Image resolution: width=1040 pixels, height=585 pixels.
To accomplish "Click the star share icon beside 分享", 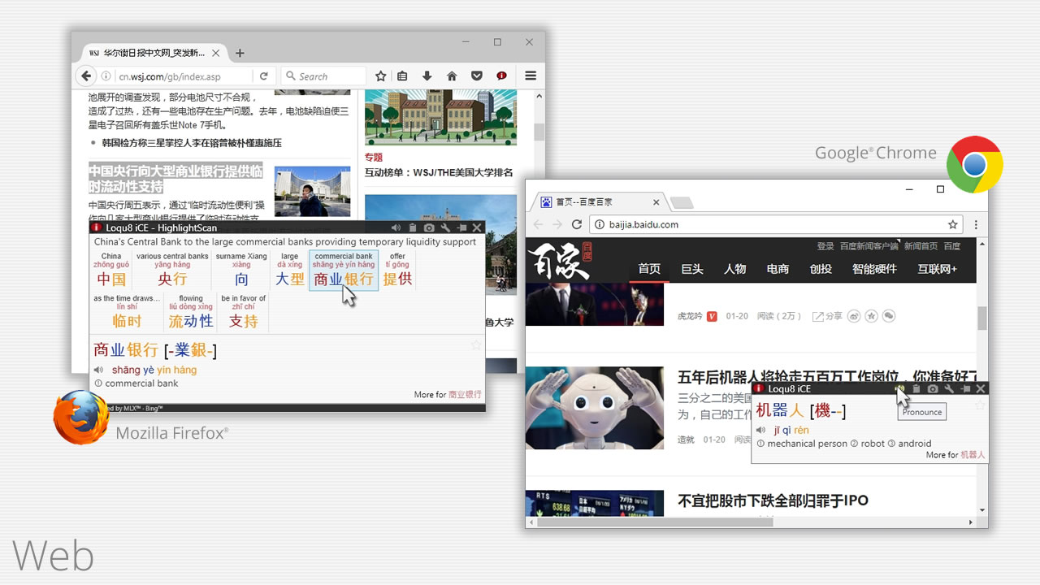I will (871, 315).
